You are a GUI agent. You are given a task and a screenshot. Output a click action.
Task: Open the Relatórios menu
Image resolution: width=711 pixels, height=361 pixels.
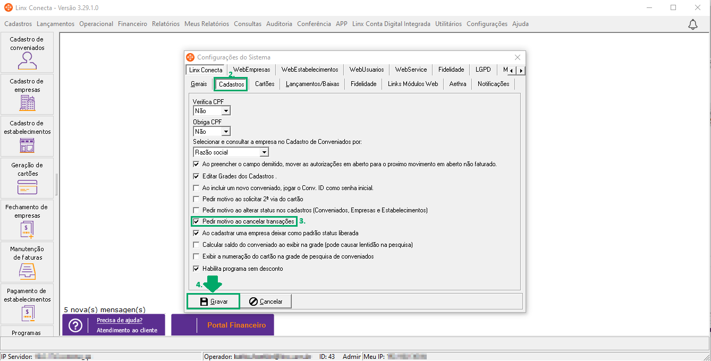[x=166, y=24]
